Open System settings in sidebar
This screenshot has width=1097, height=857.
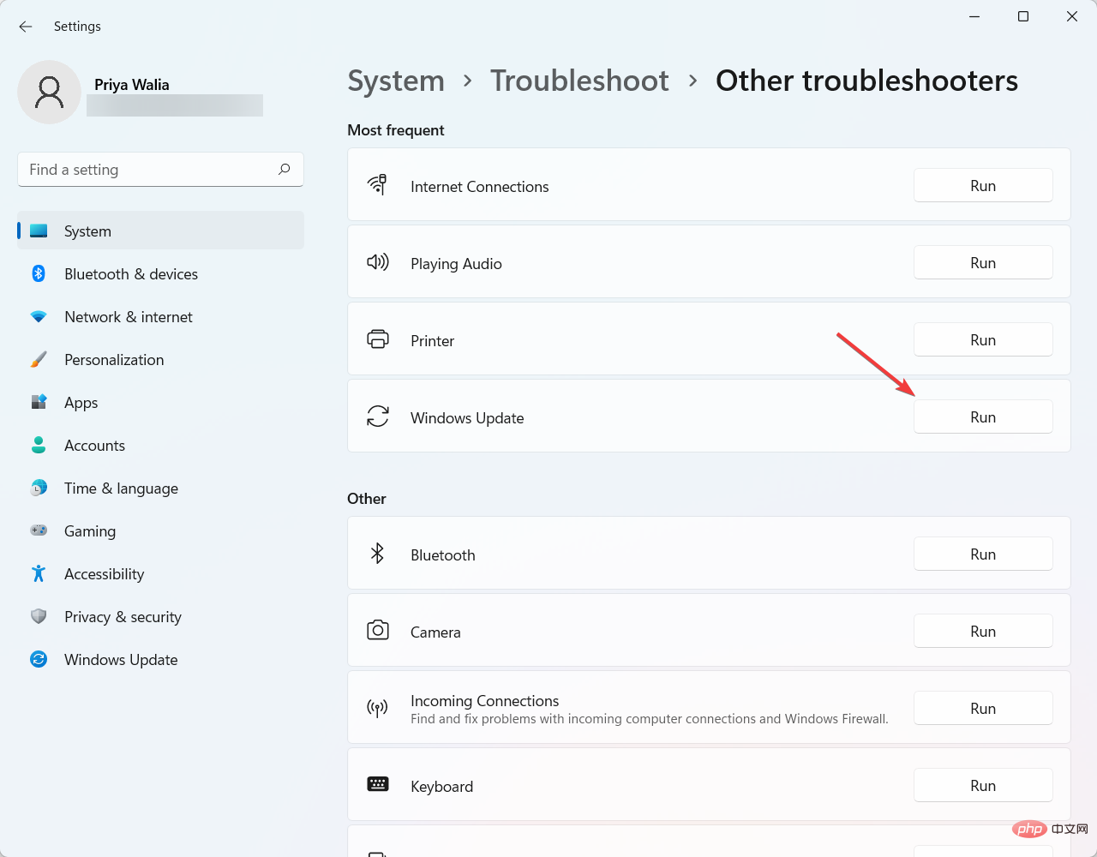161,231
